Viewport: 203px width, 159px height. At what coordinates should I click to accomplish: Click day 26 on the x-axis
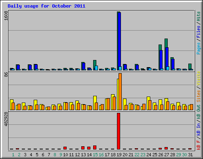coord(161,155)
